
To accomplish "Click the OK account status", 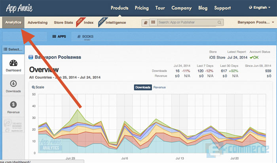I will point(254,57).
